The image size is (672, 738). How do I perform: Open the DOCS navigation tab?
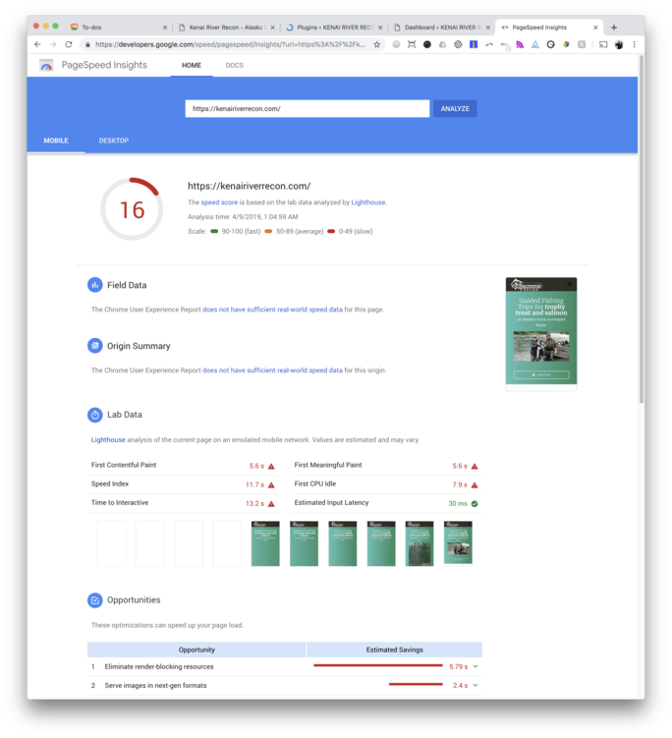point(235,65)
